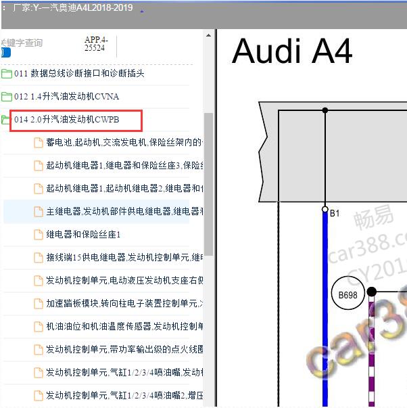
Task: Click the page icon beside 加速踏板模块
Action: (39, 303)
